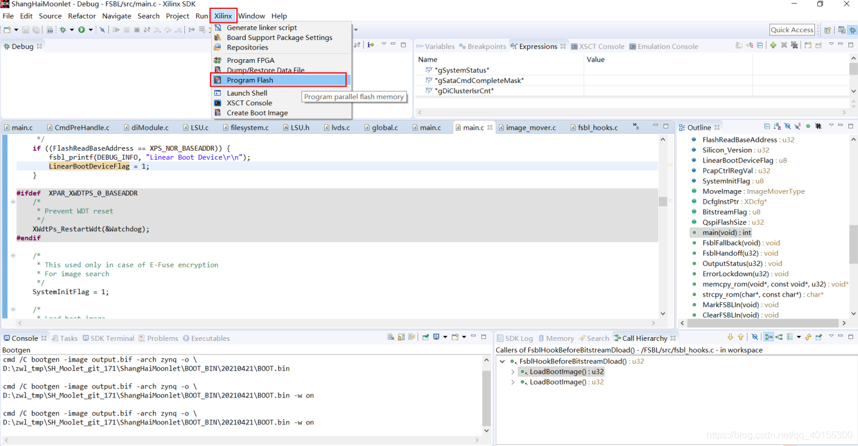Toggle Show Type Names icon in Expressions view
Screen dimensions: 858x446
tap(739, 45)
